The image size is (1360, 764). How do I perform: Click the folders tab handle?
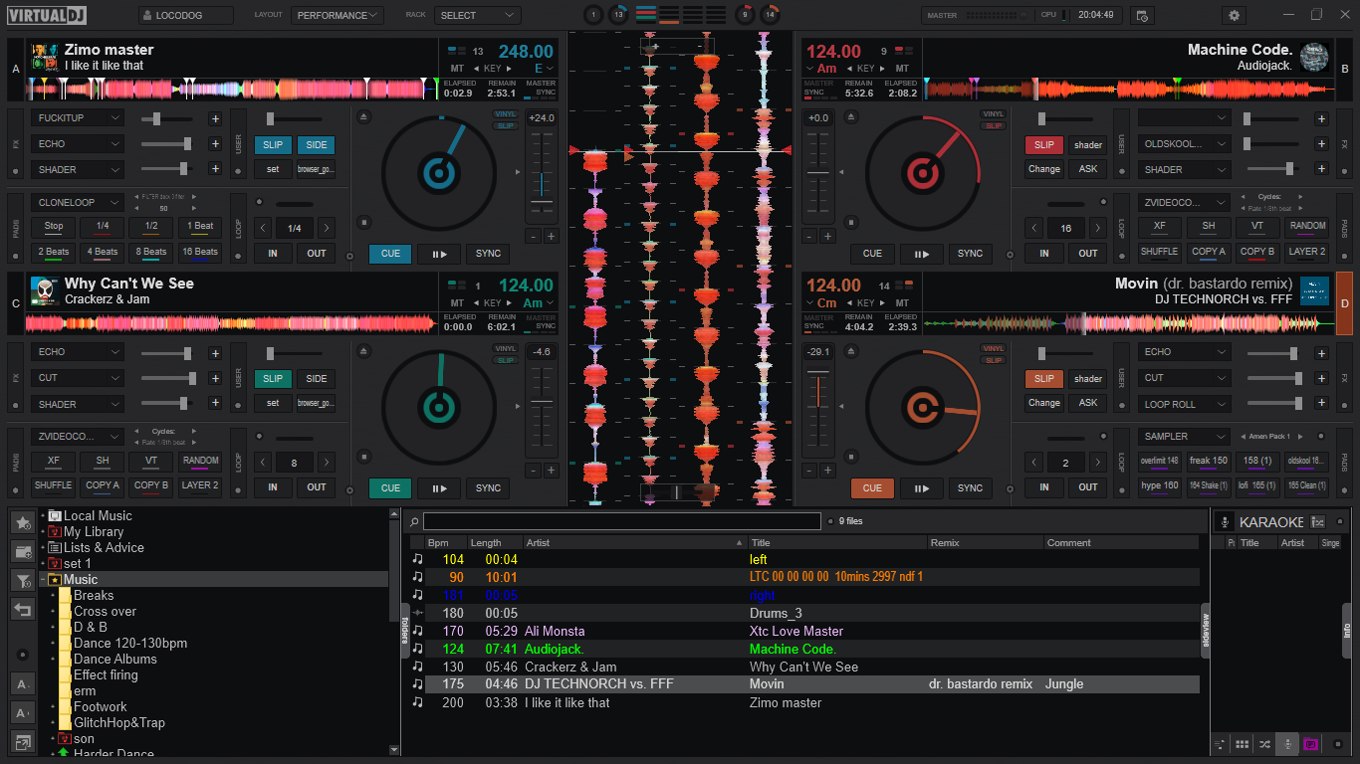pyautogui.click(x=405, y=630)
